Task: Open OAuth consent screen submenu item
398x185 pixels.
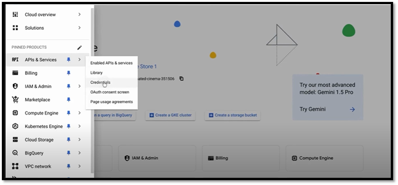Action: coord(112,92)
